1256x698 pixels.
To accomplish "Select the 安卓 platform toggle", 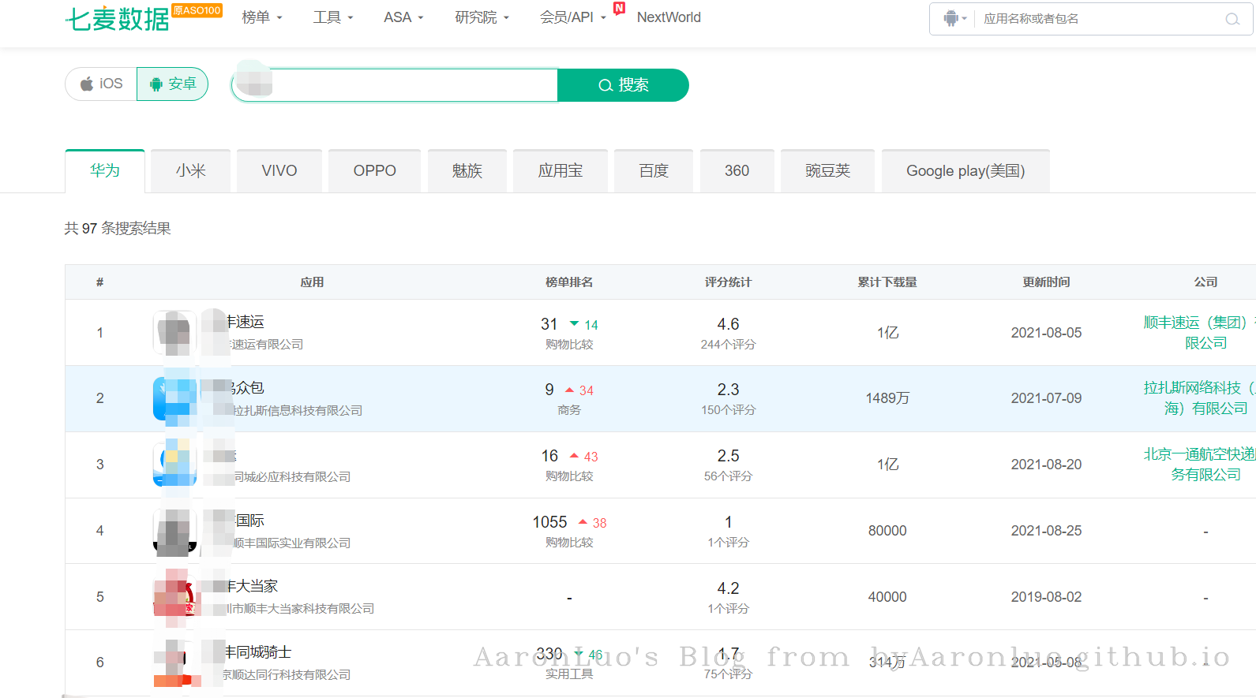I will tap(172, 84).
